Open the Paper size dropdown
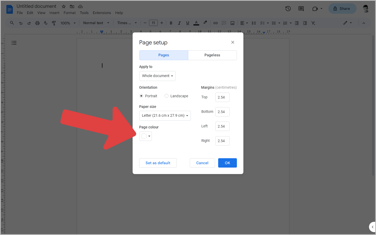376x235 pixels. (165, 115)
